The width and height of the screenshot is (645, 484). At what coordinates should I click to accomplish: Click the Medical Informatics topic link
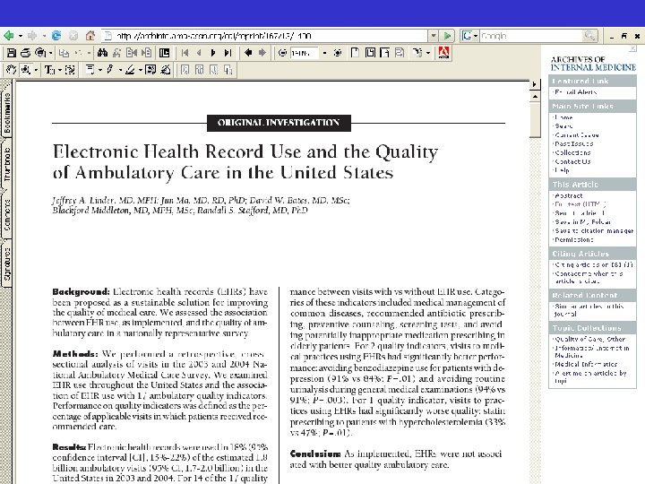point(586,364)
